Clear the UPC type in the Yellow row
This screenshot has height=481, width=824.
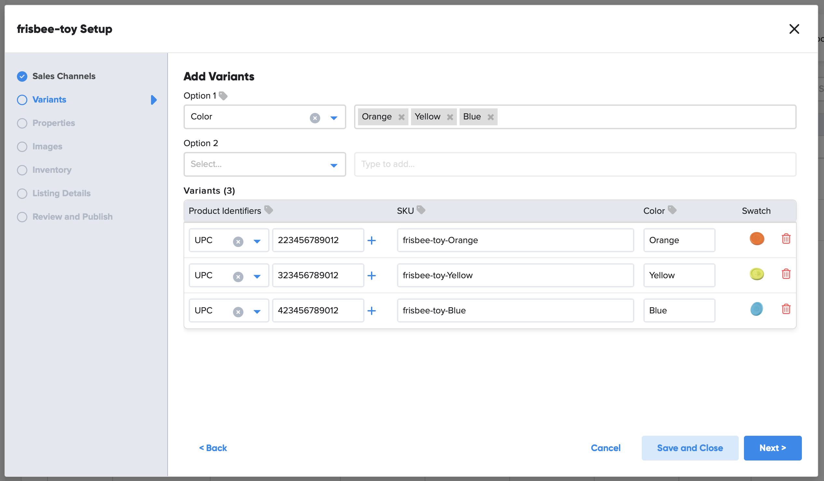click(x=238, y=277)
